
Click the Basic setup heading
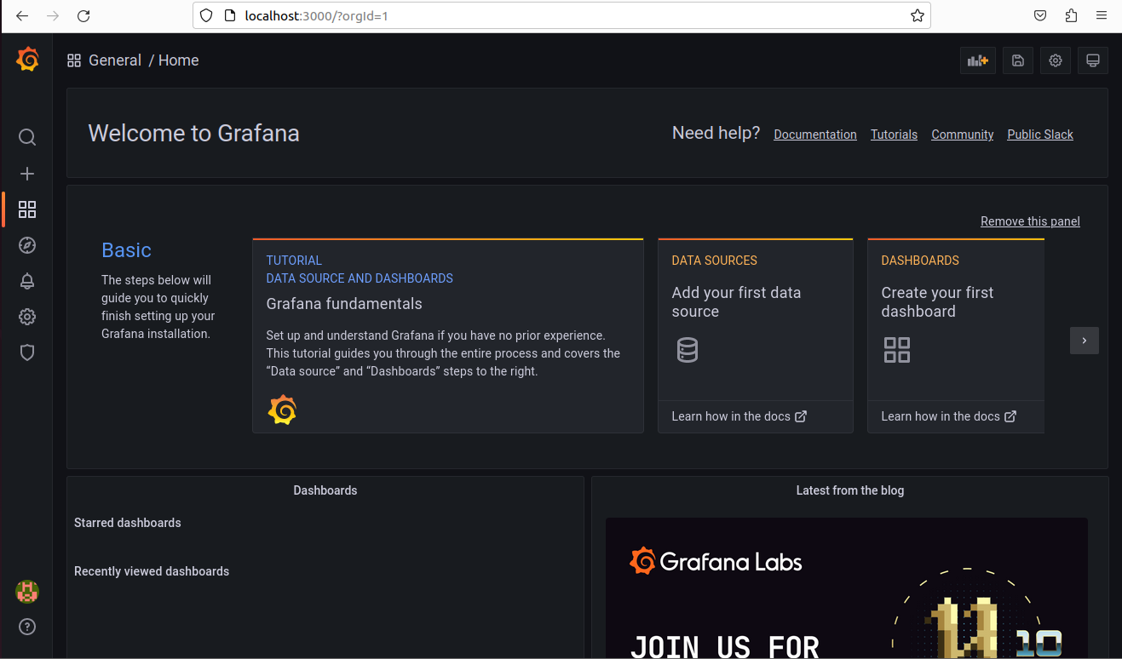(126, 250)
